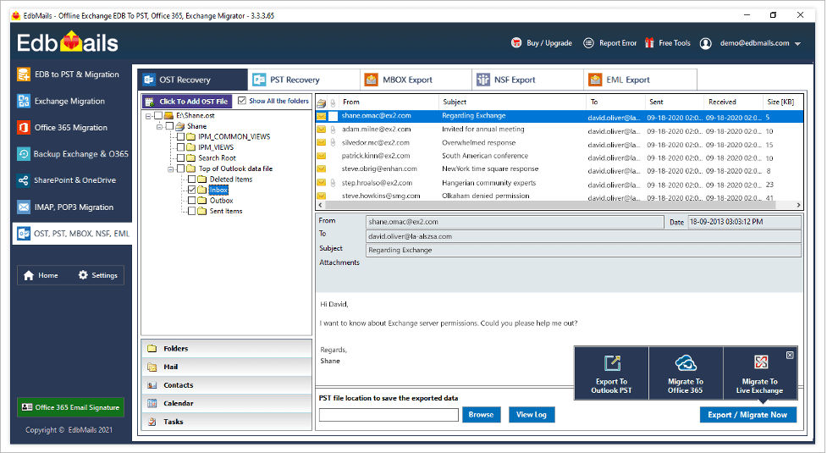Viewport: 827px width, 453px height.
Task: Click the PST file location input field
Action: pos(389,415)
